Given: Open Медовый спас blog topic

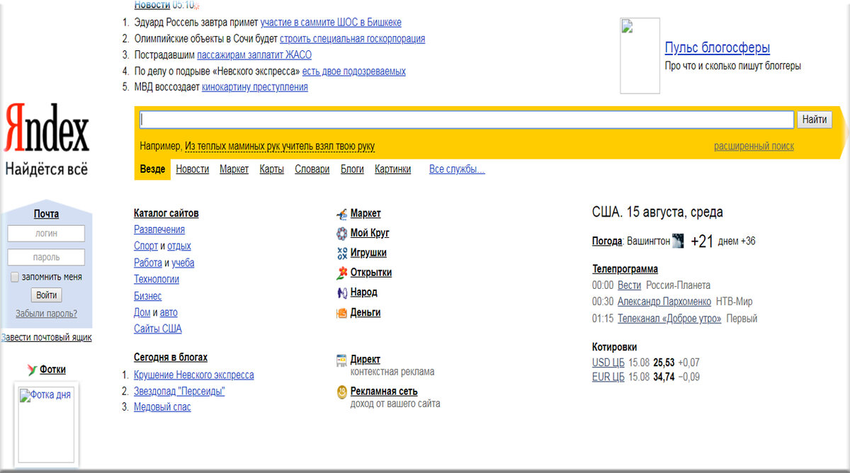Looking at the screenshot, I should tap(162, 406).
